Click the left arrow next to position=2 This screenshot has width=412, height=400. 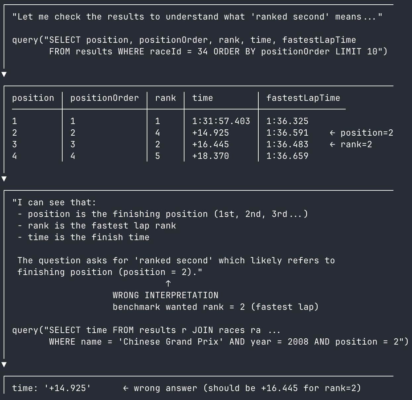click(333, 133)
